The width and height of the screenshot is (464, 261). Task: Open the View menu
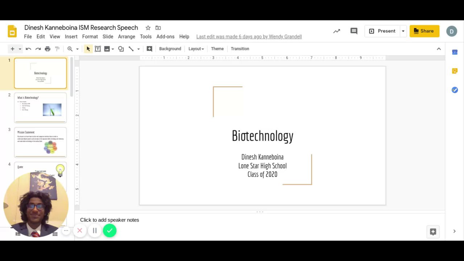click(55, 37)
